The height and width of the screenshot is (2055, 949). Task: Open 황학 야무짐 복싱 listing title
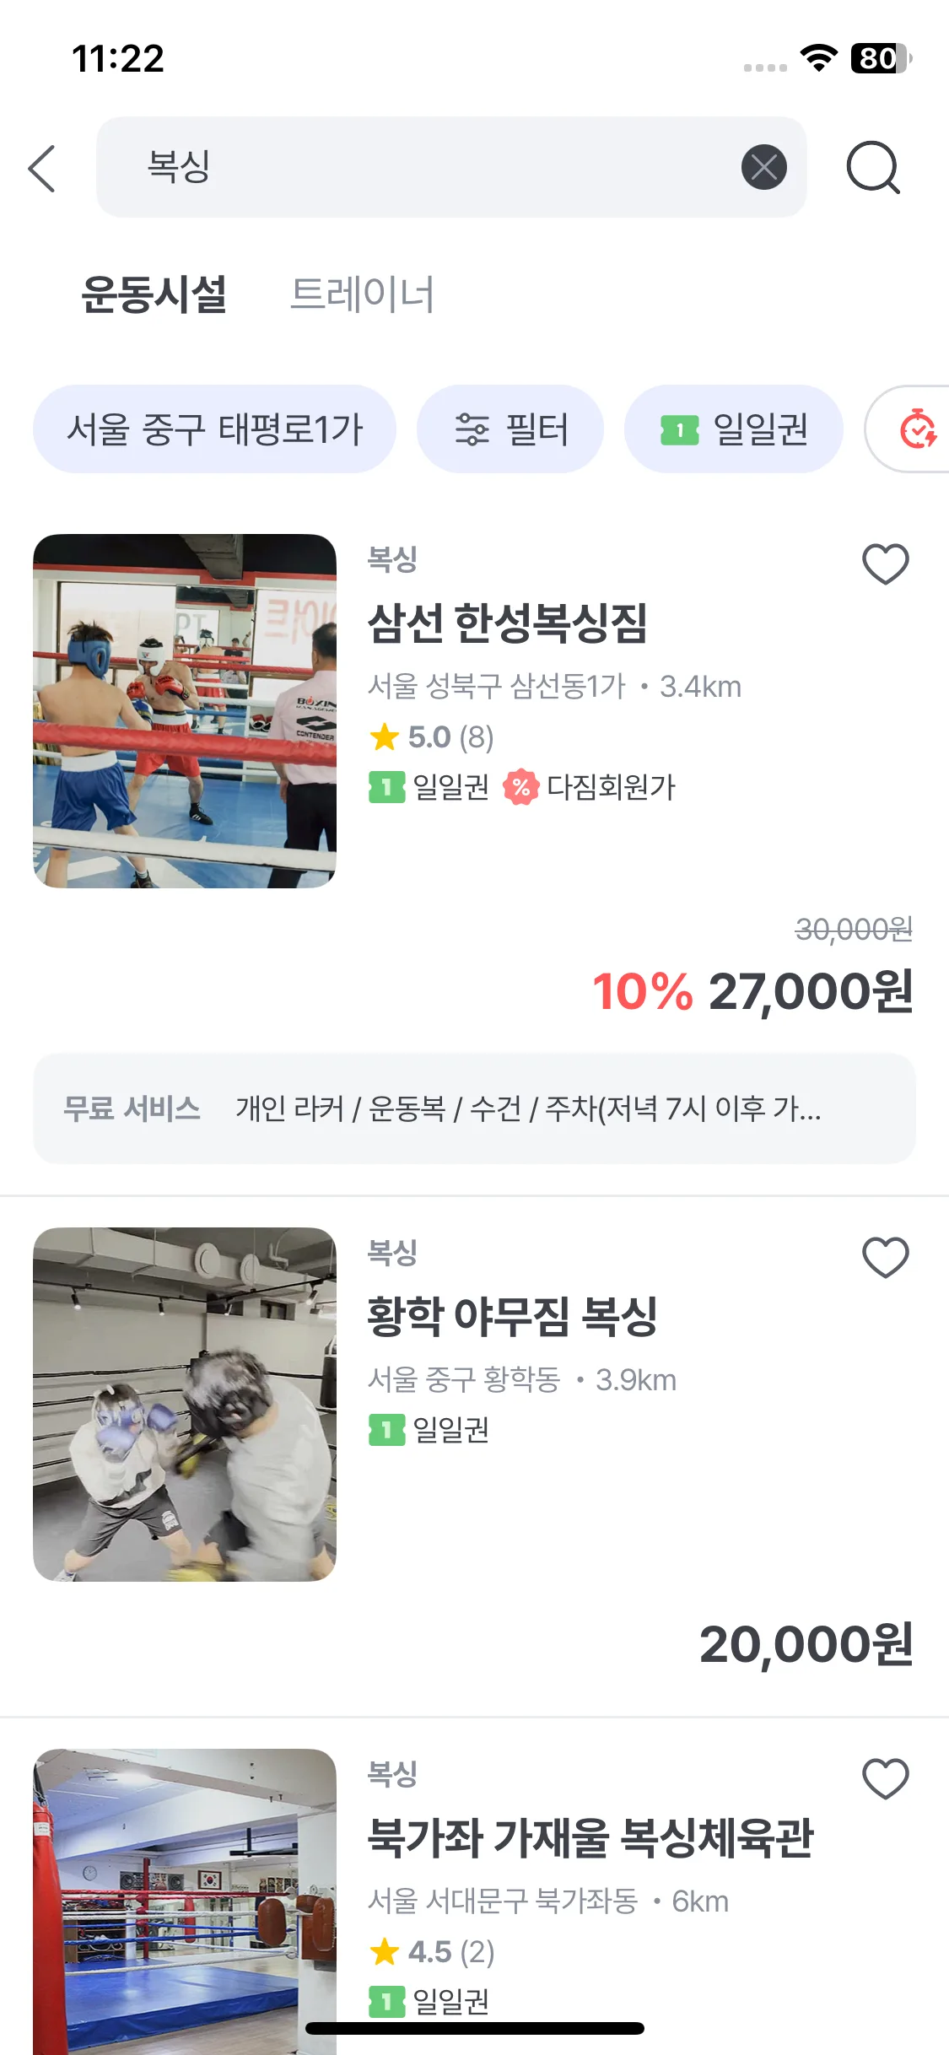[512, 1316]
